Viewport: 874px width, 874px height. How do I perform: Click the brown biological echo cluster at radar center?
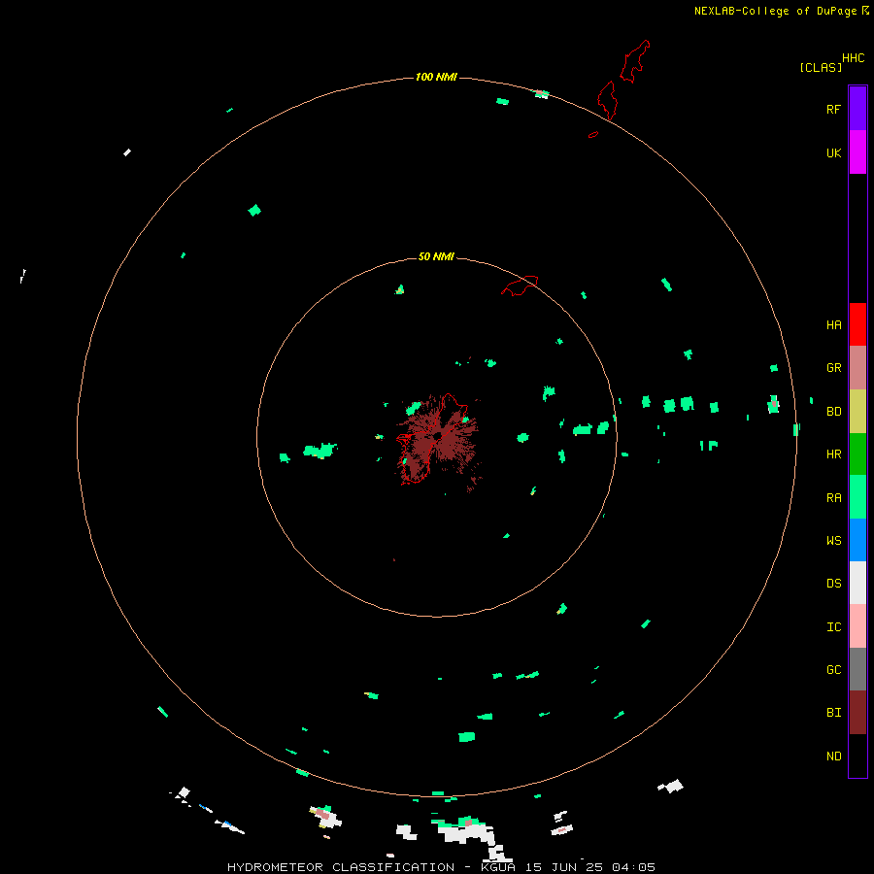438,442
